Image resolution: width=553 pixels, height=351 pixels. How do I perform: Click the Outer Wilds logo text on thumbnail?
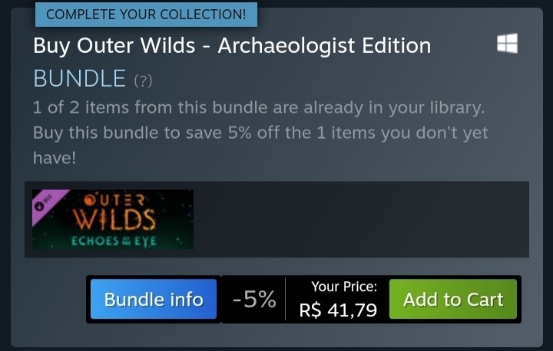tap(114, 212)
